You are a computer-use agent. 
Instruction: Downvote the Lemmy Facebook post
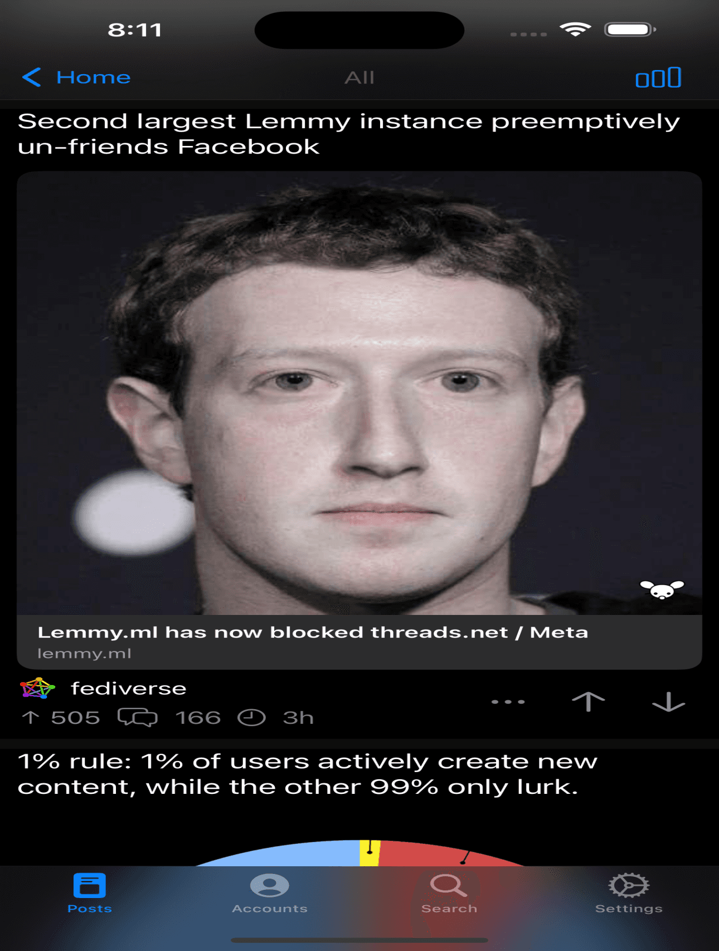point(668,701)
